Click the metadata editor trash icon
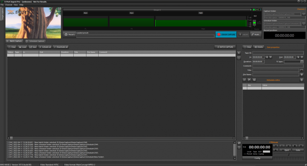Screen dimensions: 307x166 301,80
